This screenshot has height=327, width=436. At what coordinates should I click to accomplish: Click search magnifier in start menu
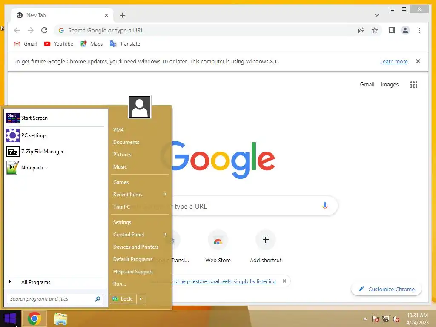98,299
